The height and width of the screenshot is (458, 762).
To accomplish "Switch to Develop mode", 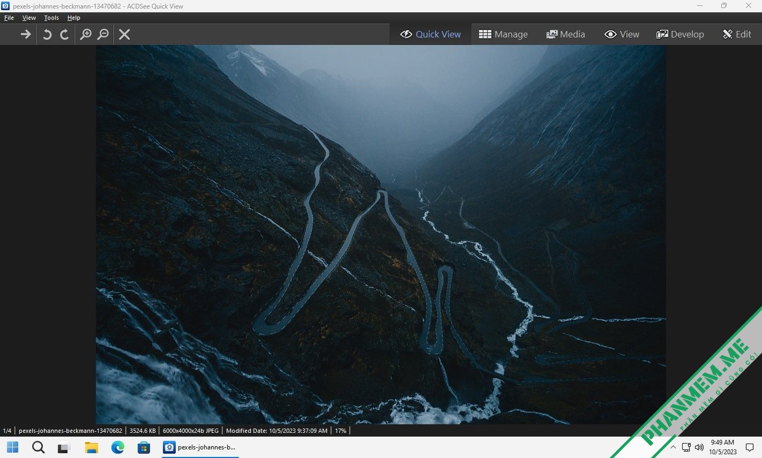I will (680, 34).
